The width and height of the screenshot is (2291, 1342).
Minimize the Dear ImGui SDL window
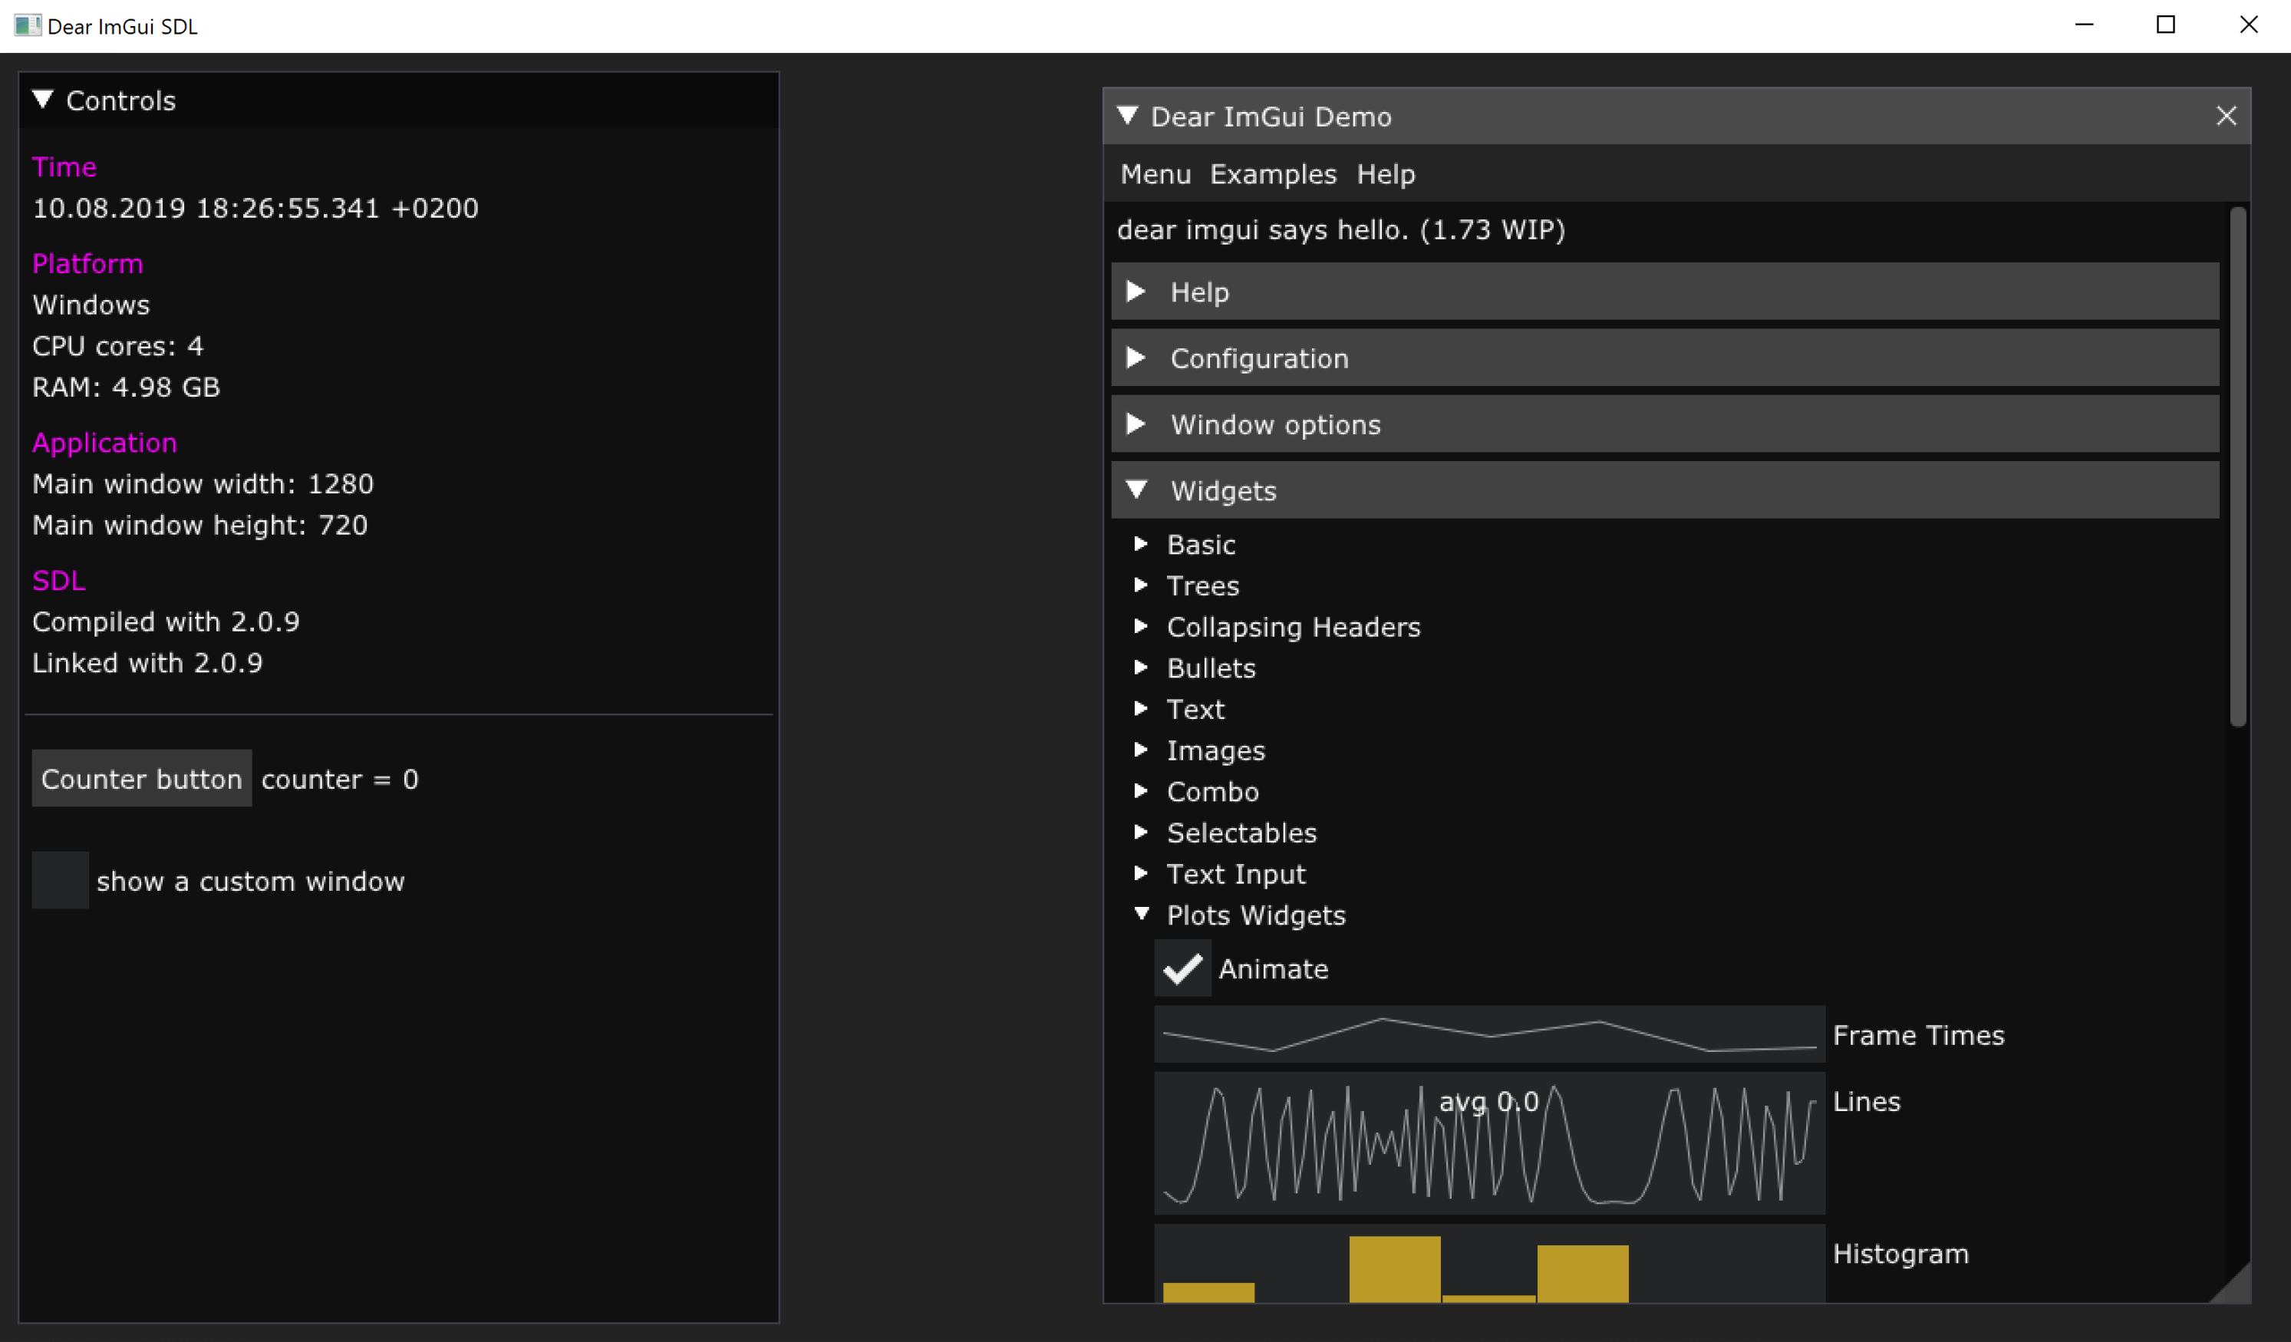pos(2085,25)
